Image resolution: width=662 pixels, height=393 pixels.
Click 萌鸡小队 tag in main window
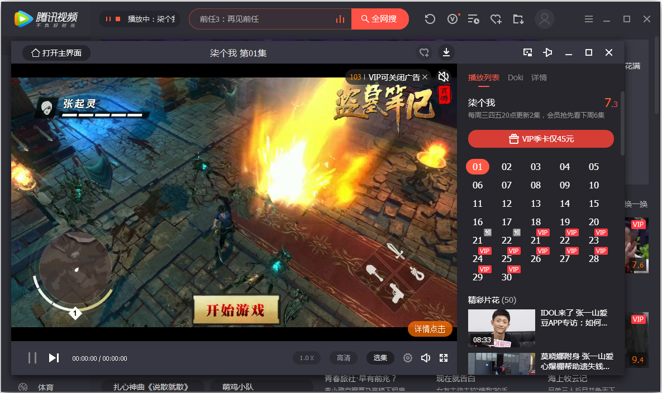(x=237, y=387)
